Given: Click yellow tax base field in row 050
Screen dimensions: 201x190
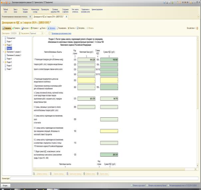Looking at the screenshot, I should coord(87,80).
